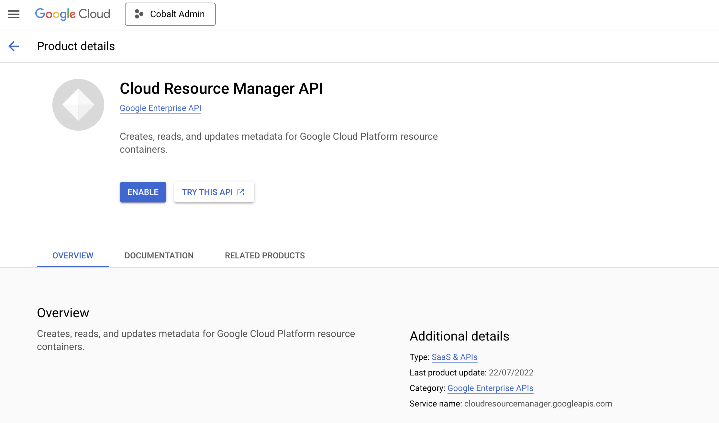Select the cloudresourcemanager.googleapis.com service name
This screenshot has height=423, width=719.
pyautogui.click(x=537, y=404)
